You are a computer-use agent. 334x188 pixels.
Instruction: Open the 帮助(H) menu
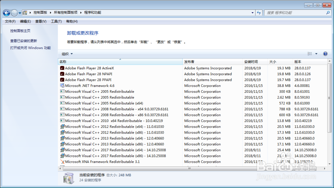(x=72, y=21)
